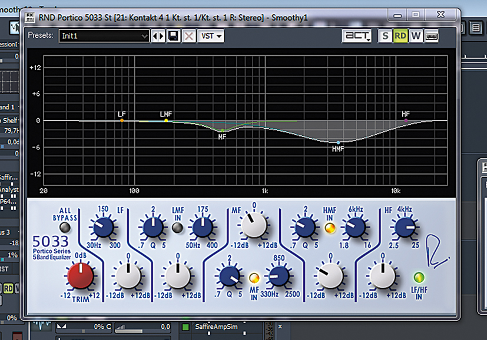Click previous preset arrow

(x=155, y=36)
